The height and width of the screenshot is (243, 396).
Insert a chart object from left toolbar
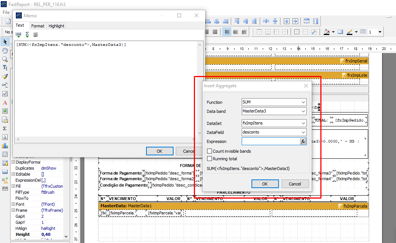tap(5, 146)
